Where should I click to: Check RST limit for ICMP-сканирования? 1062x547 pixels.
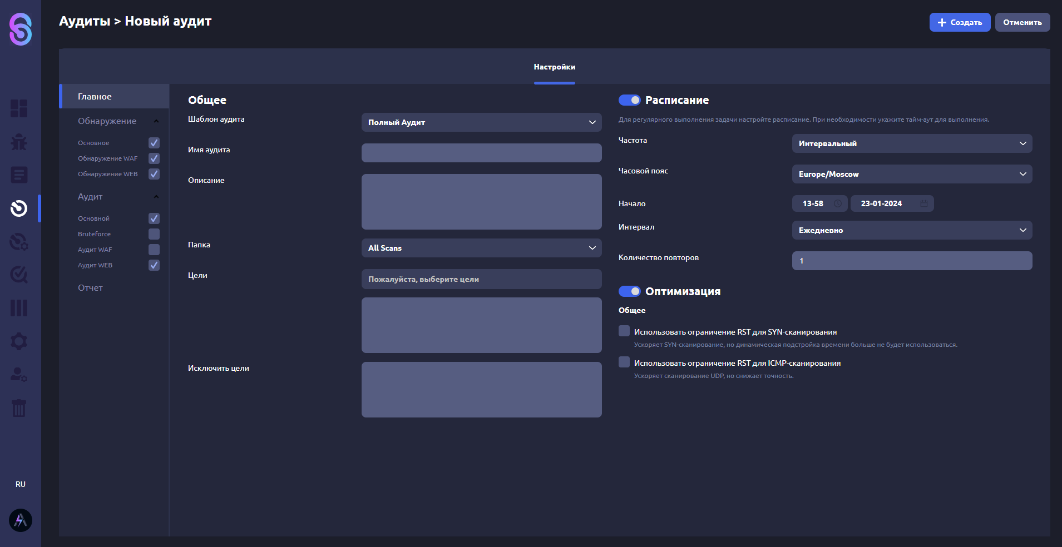624,362
